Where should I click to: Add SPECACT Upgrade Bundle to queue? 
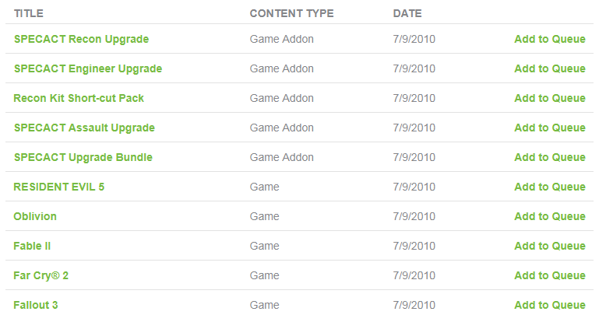(549, 157)
